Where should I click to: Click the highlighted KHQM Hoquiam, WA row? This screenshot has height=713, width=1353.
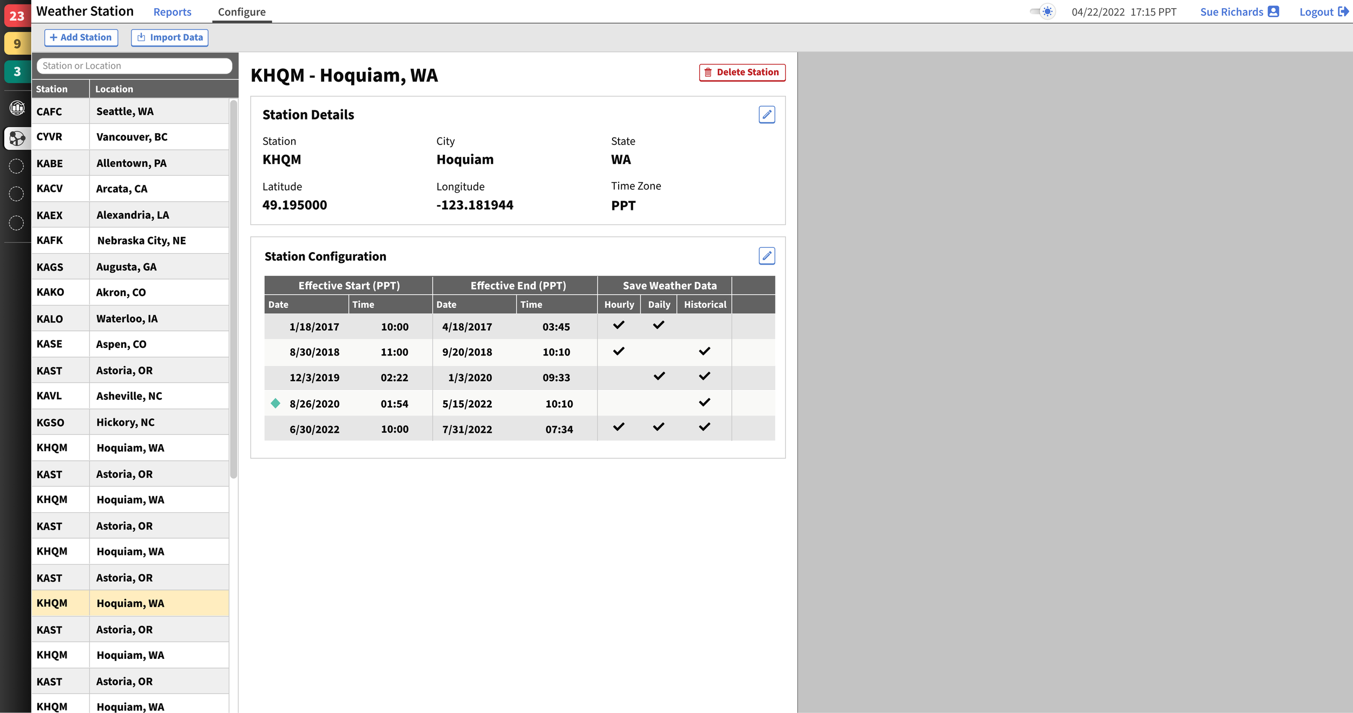130,603
